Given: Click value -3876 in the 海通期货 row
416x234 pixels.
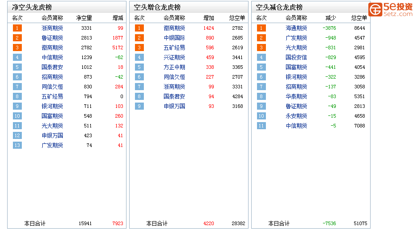Looking at the screenshot, I should coord(329,28).
